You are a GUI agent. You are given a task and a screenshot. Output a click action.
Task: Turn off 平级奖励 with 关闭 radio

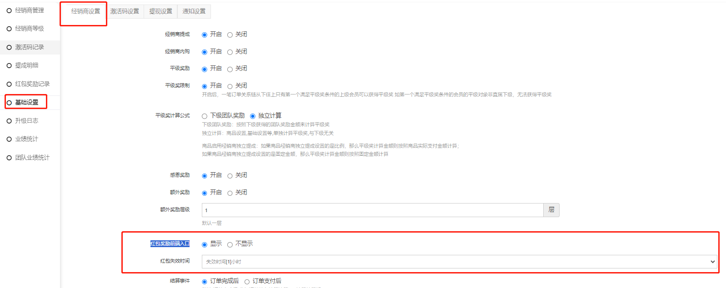point(230,69)
